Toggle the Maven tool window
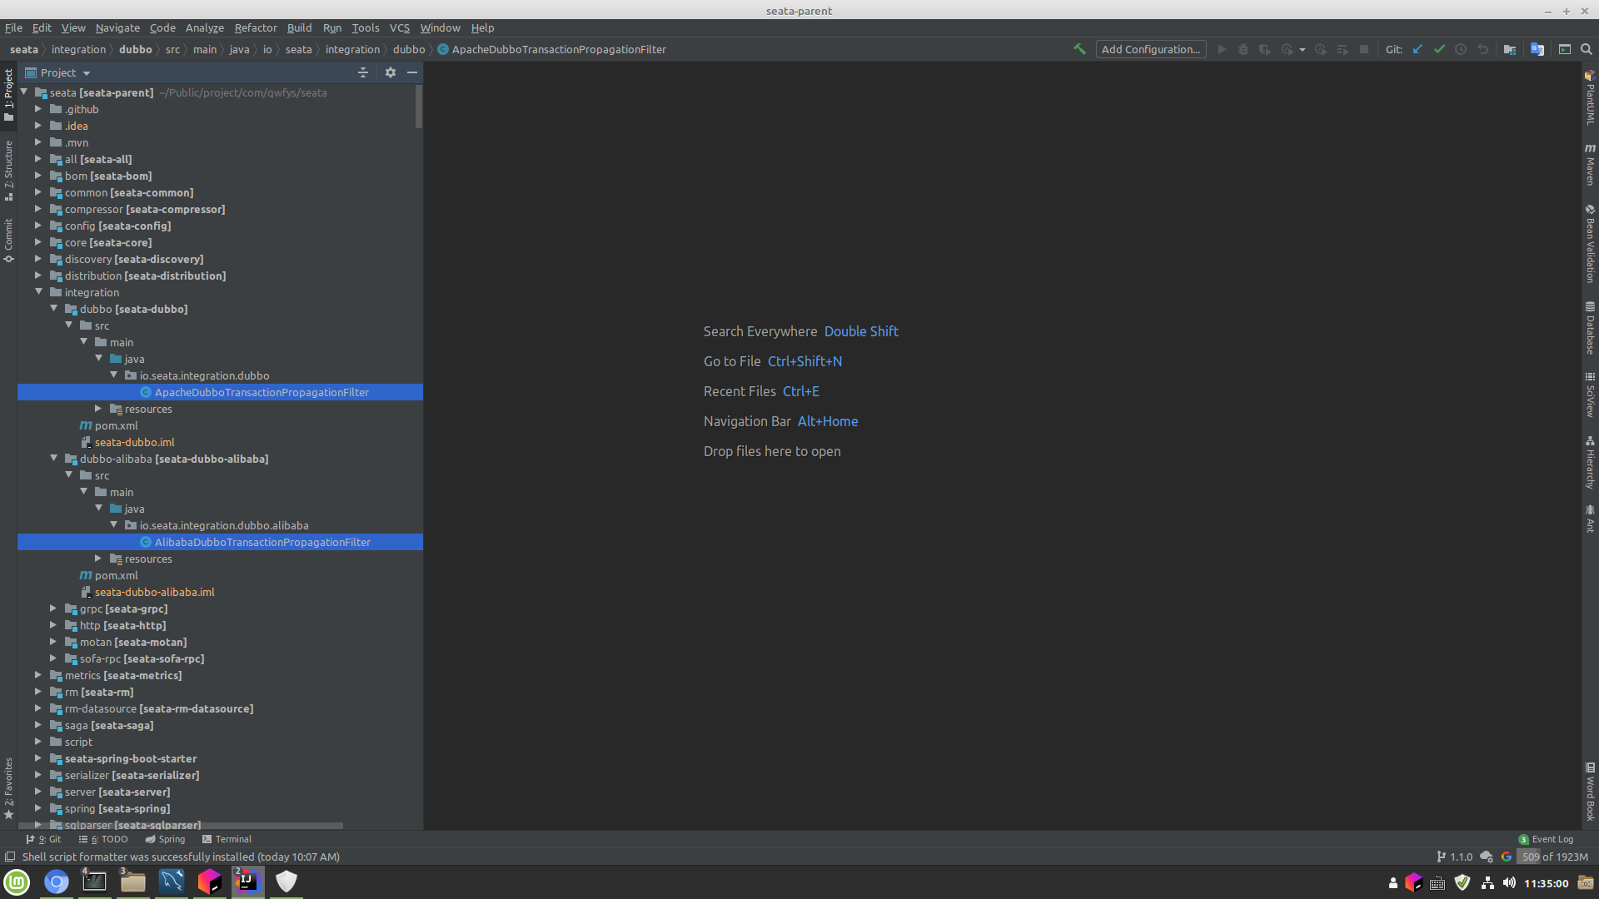This screenshot has width=1599, height=899. pos(1590,164)
